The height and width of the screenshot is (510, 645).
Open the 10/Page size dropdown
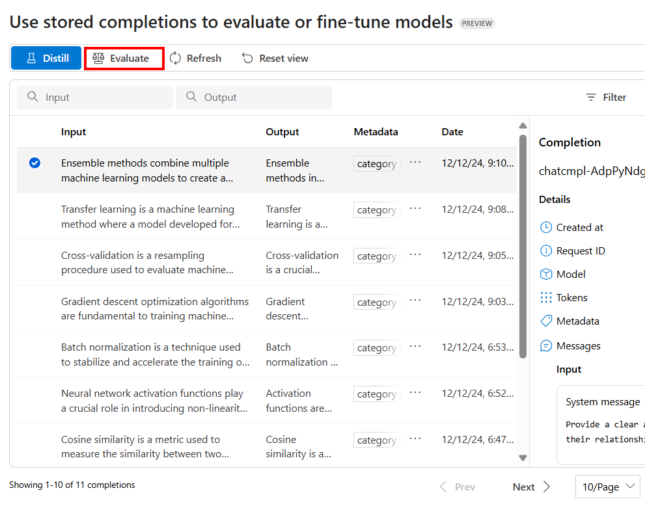(x=607, y=487)
